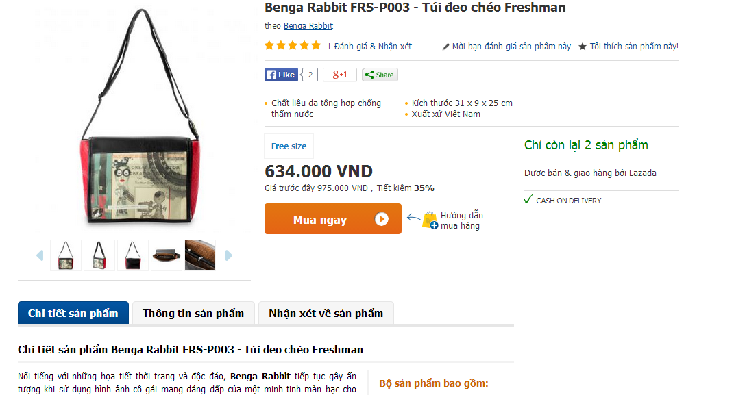Screen dimensions: 734x395
Task: Click the star icon to favorite product
Action: (583, 47)
